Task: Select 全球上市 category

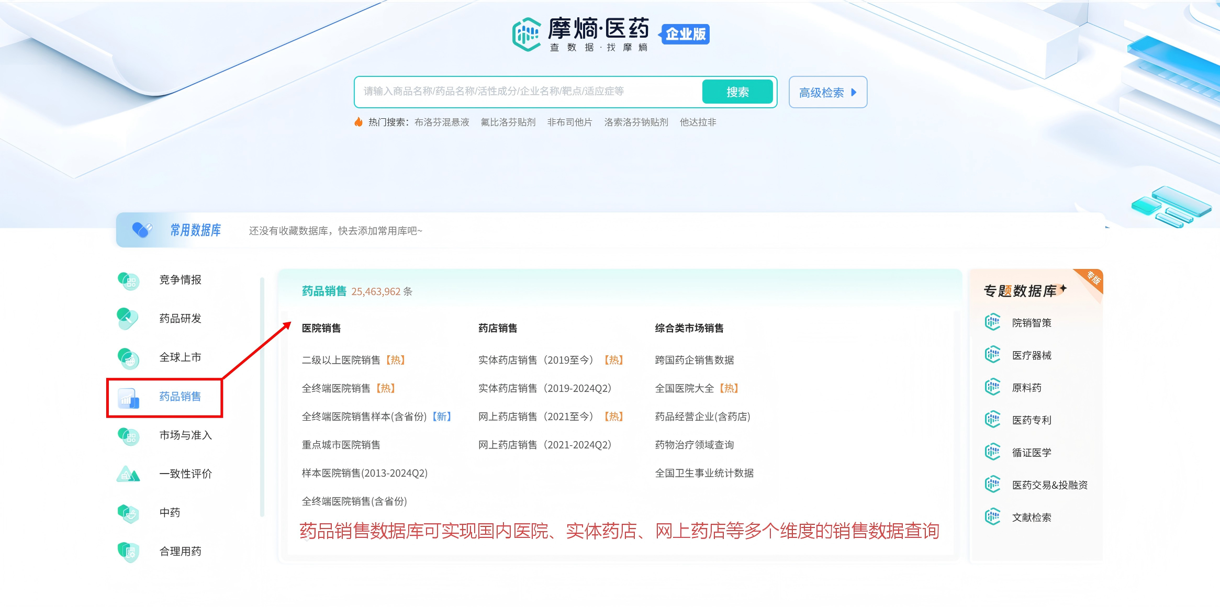Action: 180,357
